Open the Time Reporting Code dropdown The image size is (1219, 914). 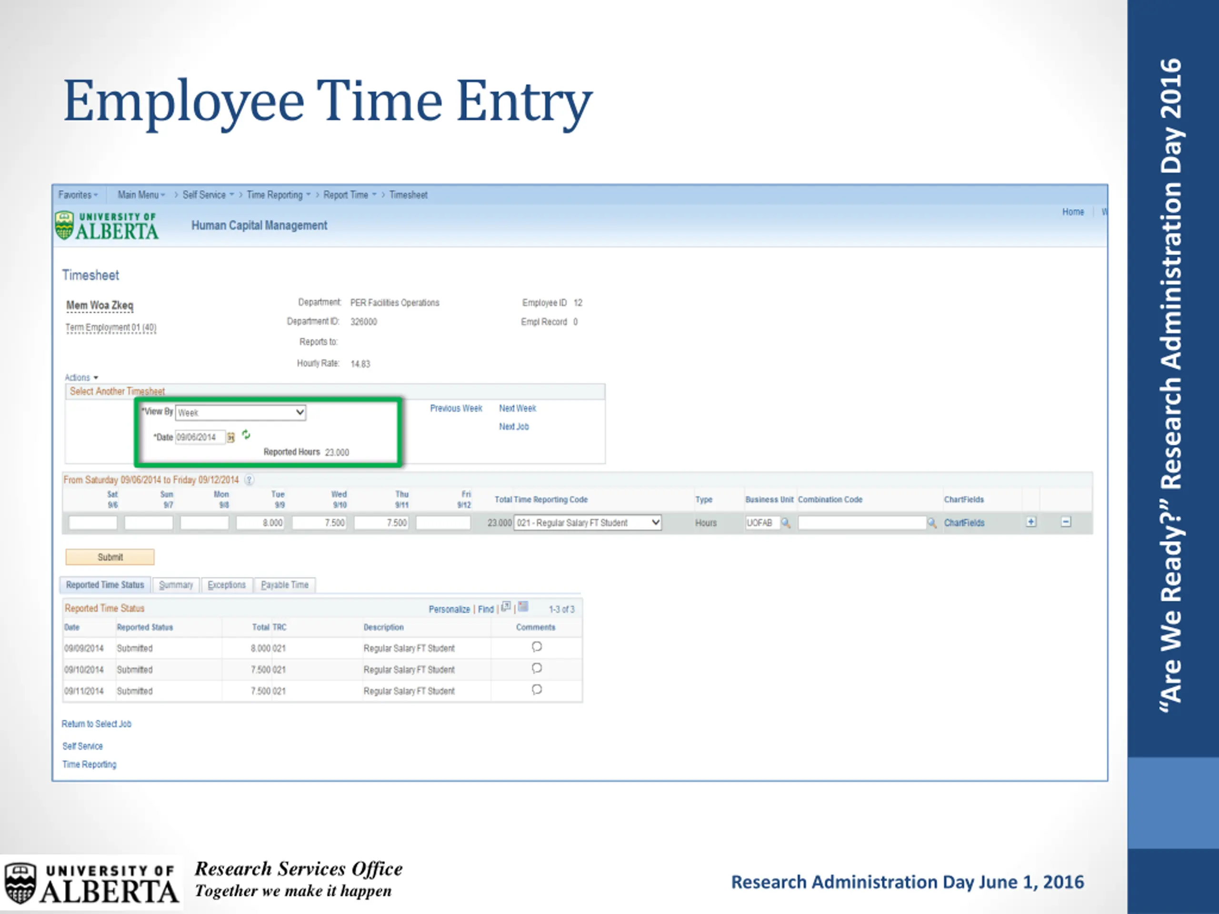tap(588, 523)
